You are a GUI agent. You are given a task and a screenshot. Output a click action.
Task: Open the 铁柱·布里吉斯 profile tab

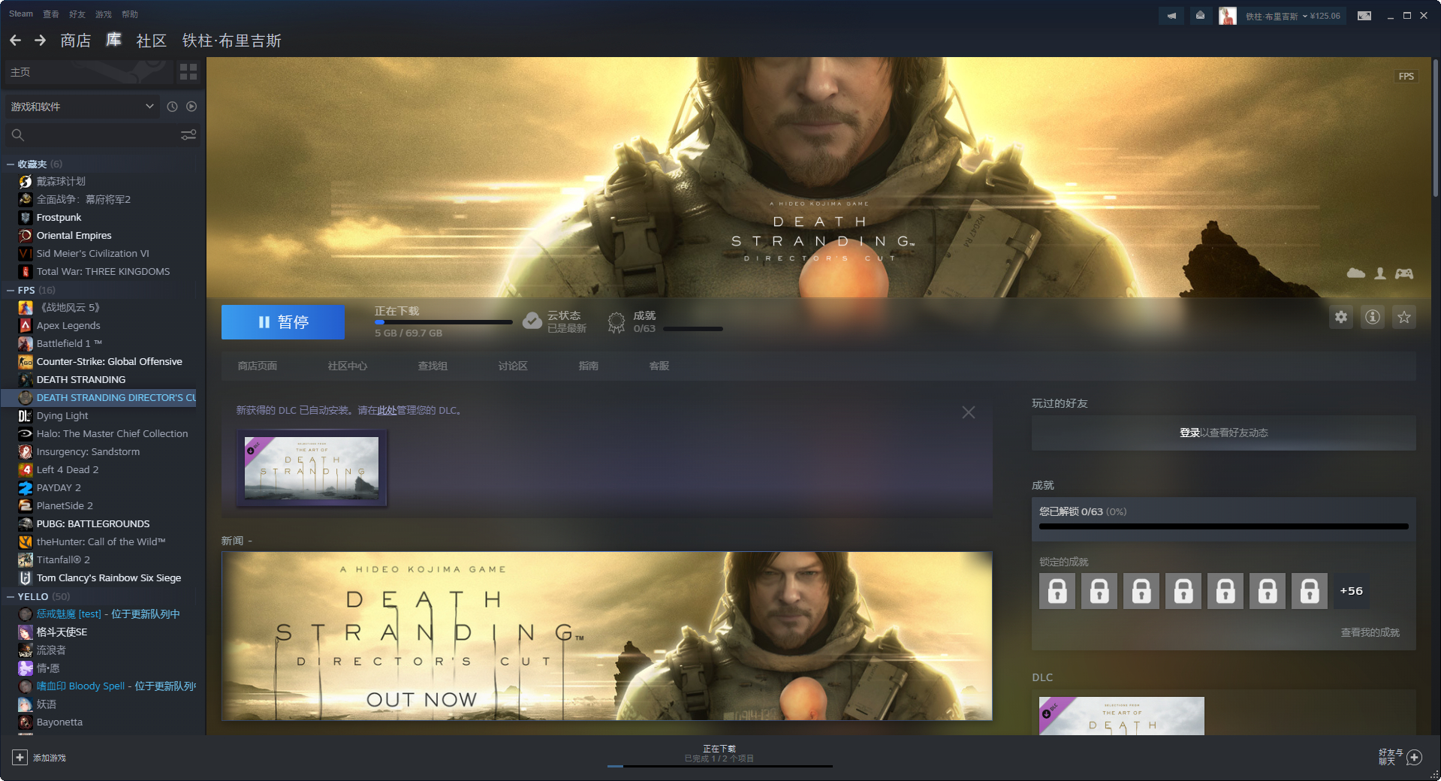pyautogui.click(x=231, y=41)
